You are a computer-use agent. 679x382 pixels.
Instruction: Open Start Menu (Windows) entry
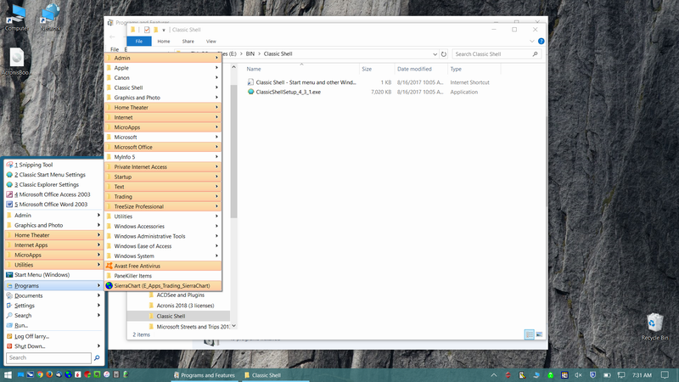click(54, 274)
